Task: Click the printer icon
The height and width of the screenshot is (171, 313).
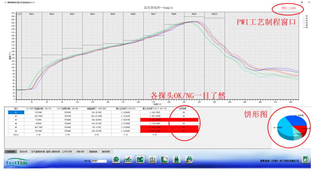Action: click(189, 160)
